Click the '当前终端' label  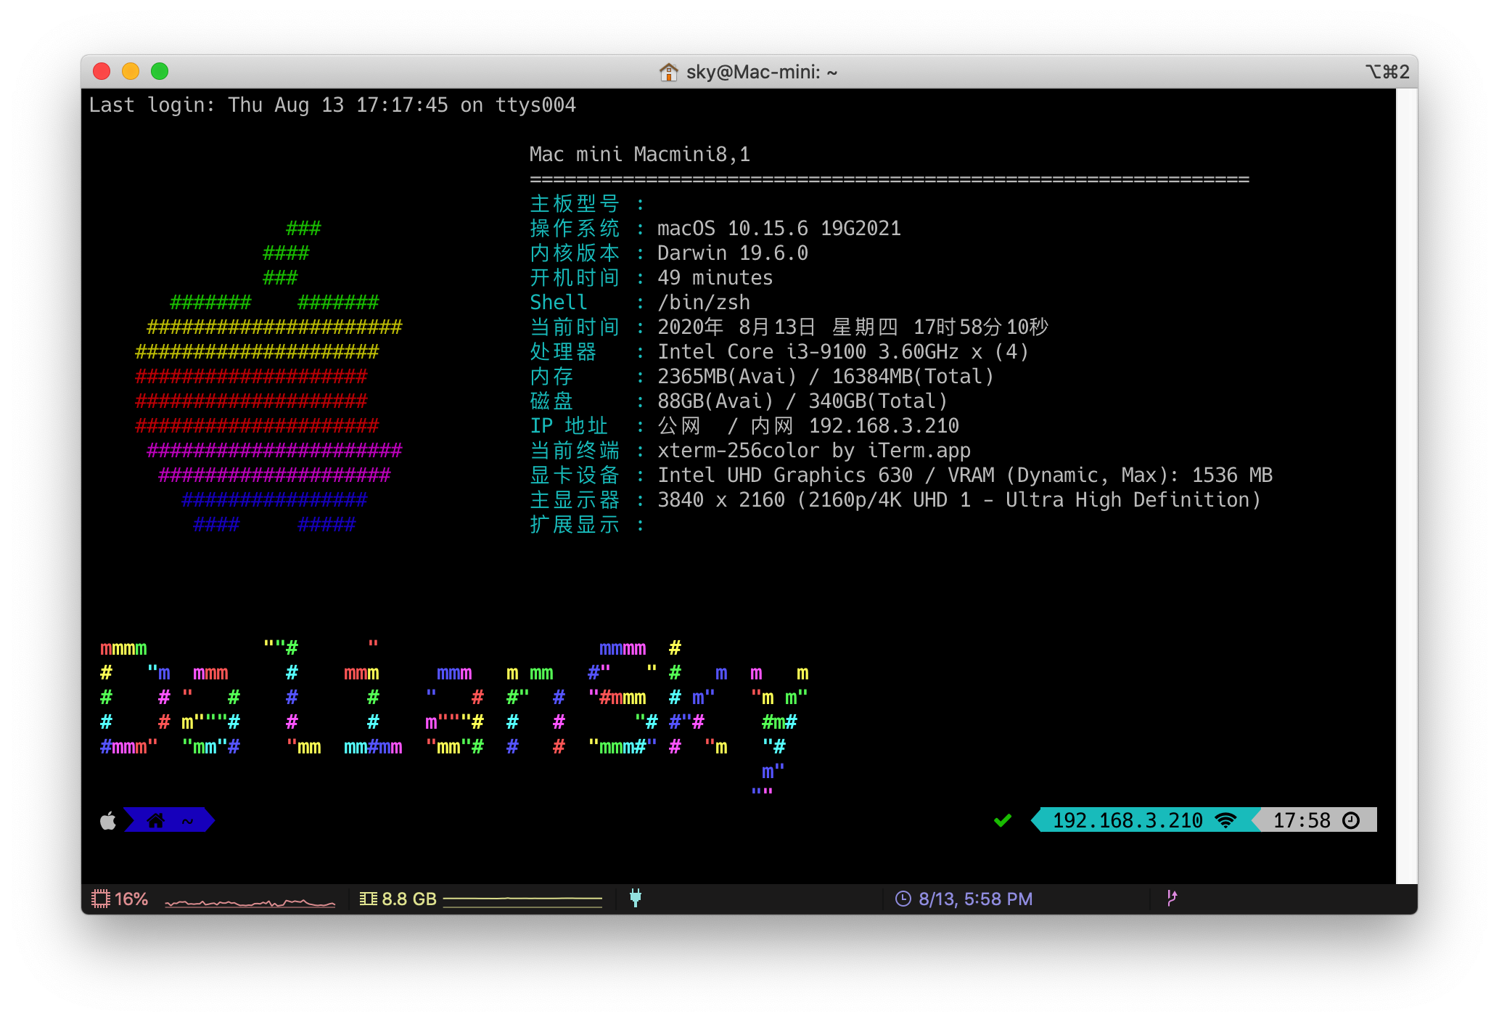(575, 451)
